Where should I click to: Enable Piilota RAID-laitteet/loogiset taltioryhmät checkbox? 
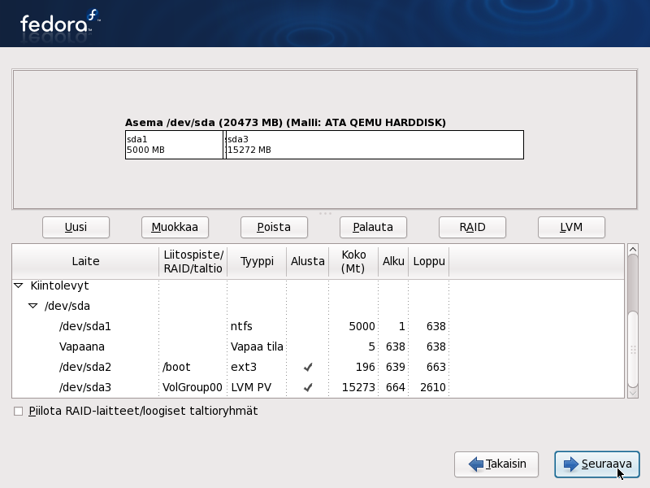pyautogui.click(x=19, y=412)
